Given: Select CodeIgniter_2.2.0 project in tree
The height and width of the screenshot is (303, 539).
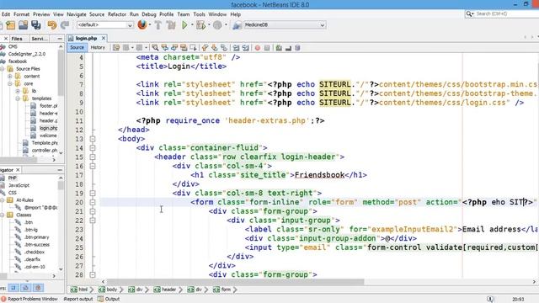Looking at the screenshot, I should (27, 54).
